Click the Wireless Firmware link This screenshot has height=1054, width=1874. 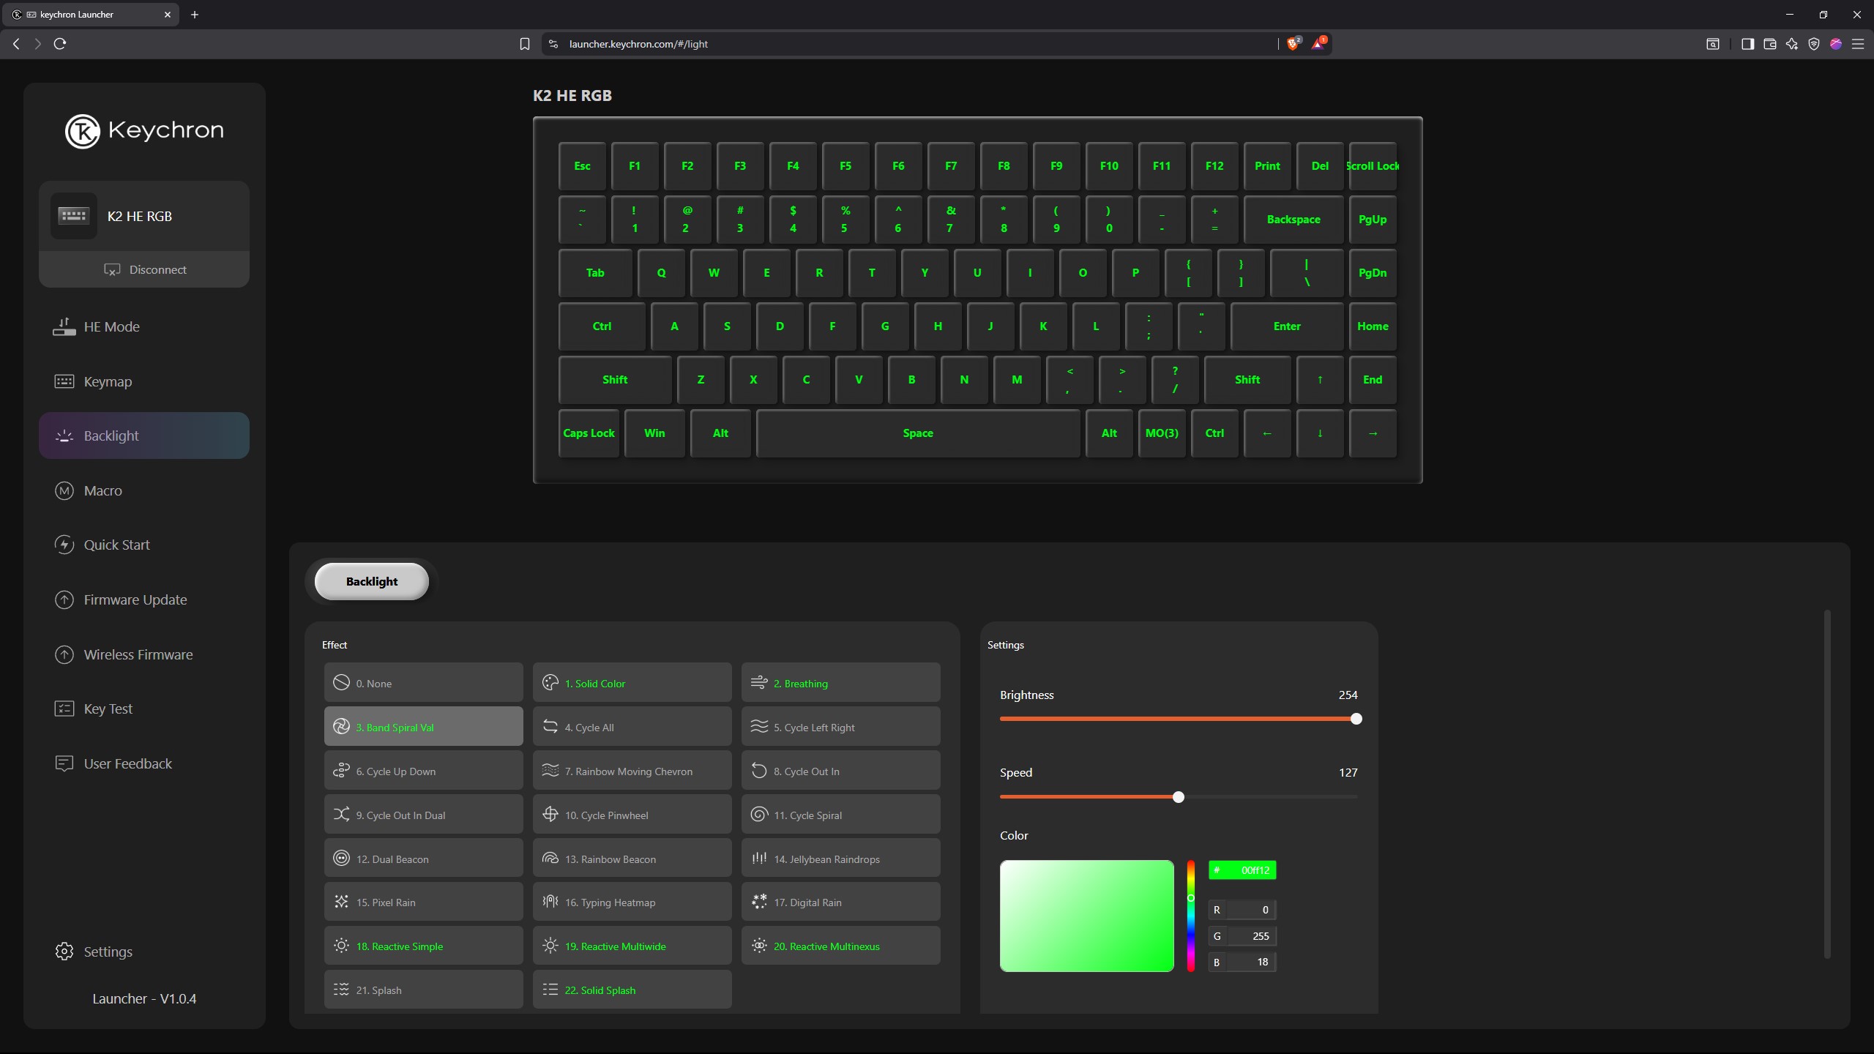click(x=138, y=654)
